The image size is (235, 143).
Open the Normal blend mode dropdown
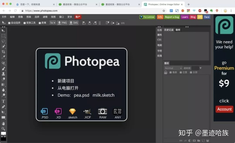[x=173, y=68]
